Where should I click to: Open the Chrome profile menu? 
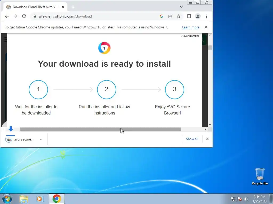point(198,16)
